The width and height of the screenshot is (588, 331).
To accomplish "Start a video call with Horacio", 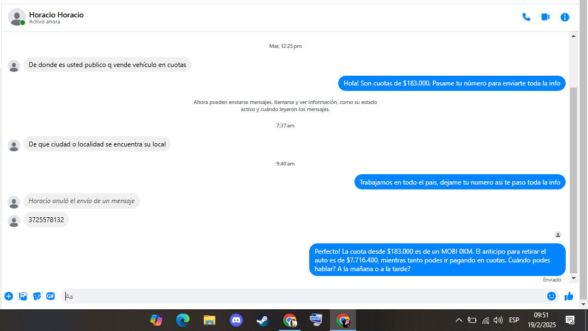I will tap(545, 17).
